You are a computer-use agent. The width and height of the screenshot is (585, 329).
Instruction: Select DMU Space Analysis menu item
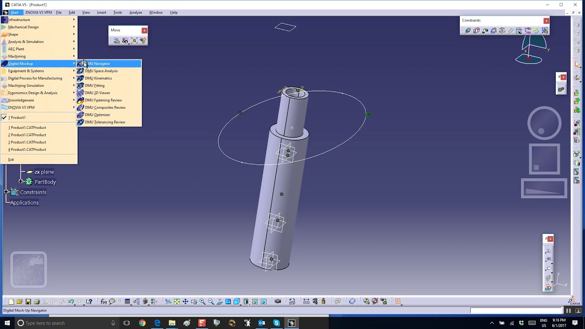(109, 71)
